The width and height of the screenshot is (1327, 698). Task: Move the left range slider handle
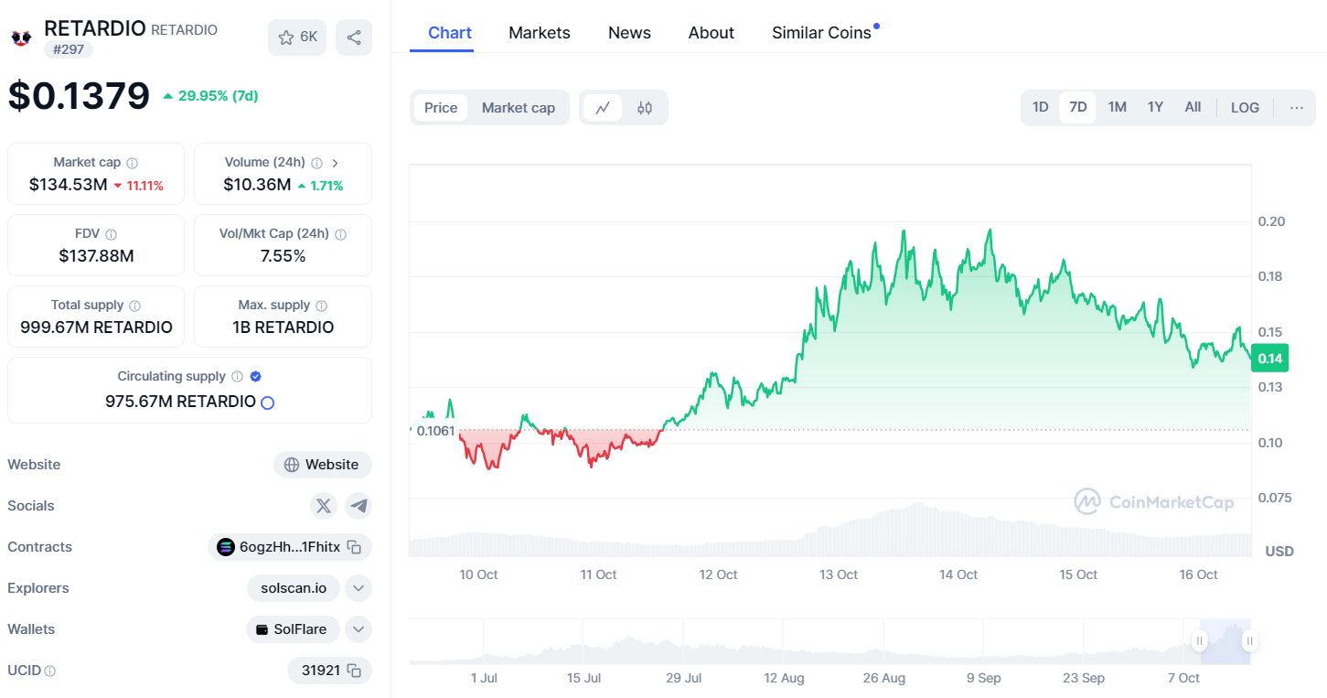[x=1199, y=641]
